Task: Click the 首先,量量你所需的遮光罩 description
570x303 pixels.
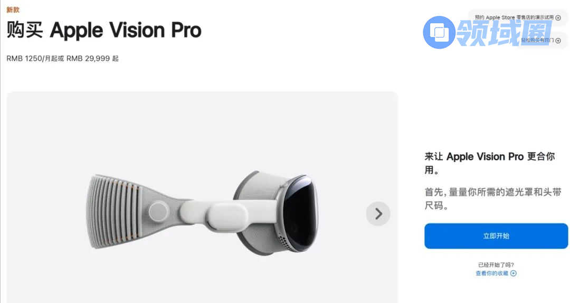Action: click(x=493, y=198)
